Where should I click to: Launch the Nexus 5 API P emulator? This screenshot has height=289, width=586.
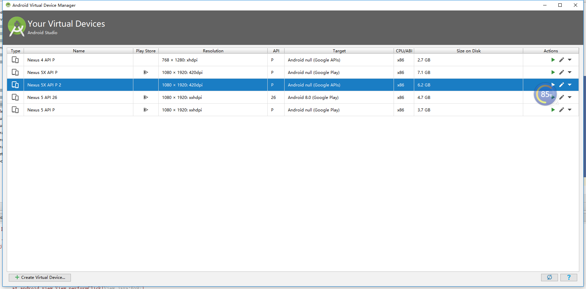(x=553, y=110)
